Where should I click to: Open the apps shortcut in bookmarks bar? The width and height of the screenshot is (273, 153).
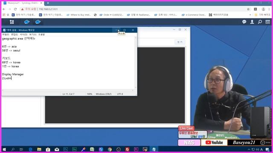tap(6, 15)
